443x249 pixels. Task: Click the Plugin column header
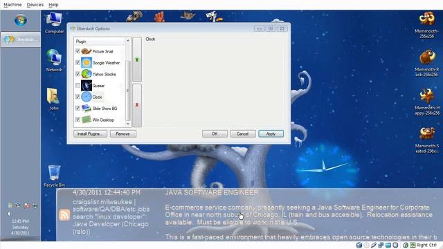[99, 41]
